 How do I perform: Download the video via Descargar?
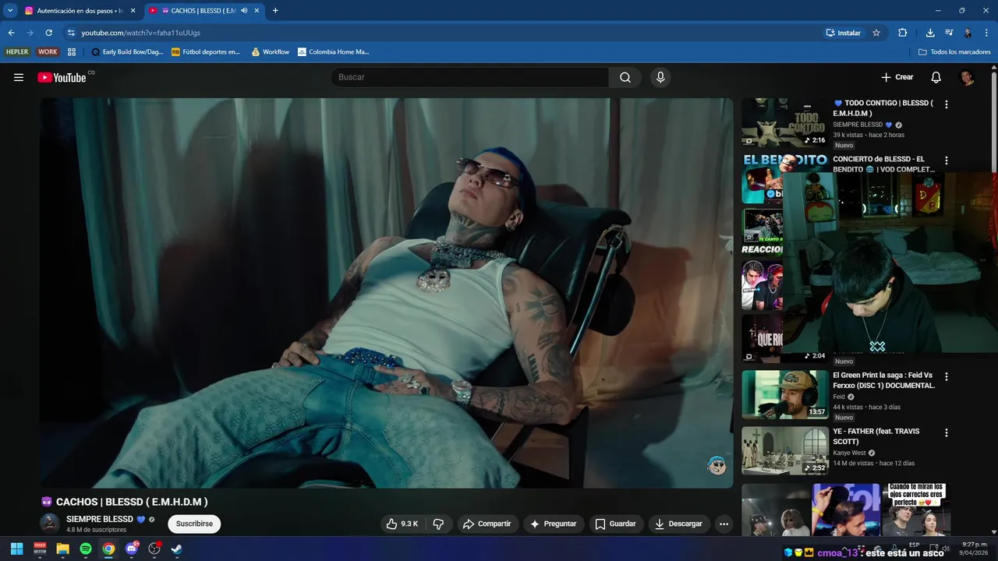[679, 524]
